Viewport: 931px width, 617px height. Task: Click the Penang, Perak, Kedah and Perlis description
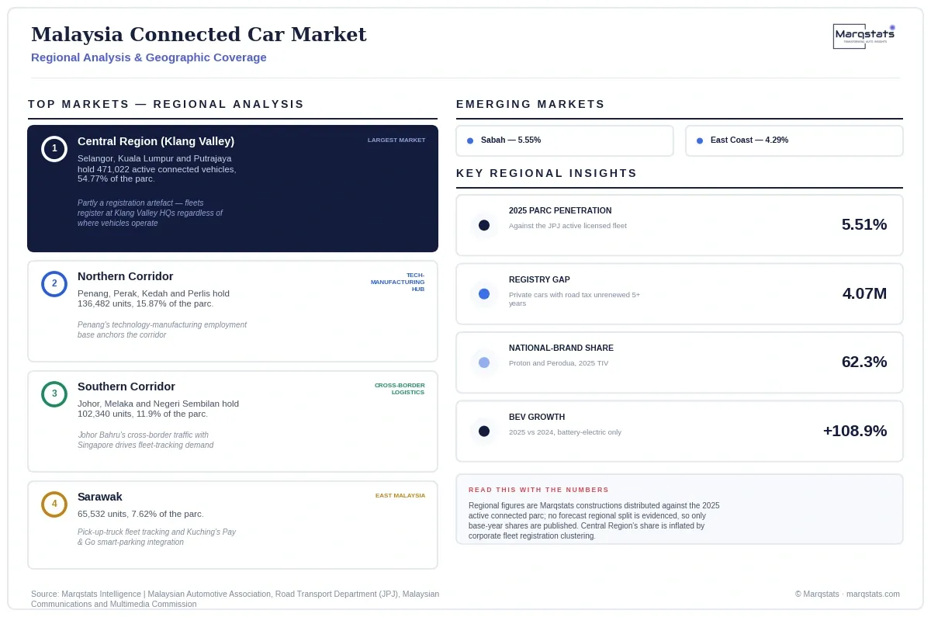(154, 299)
